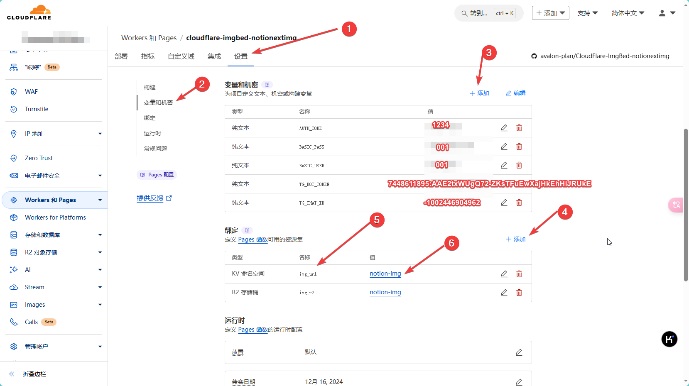
Task: Switch to the 集成 tab
Action: click(214, 56)
